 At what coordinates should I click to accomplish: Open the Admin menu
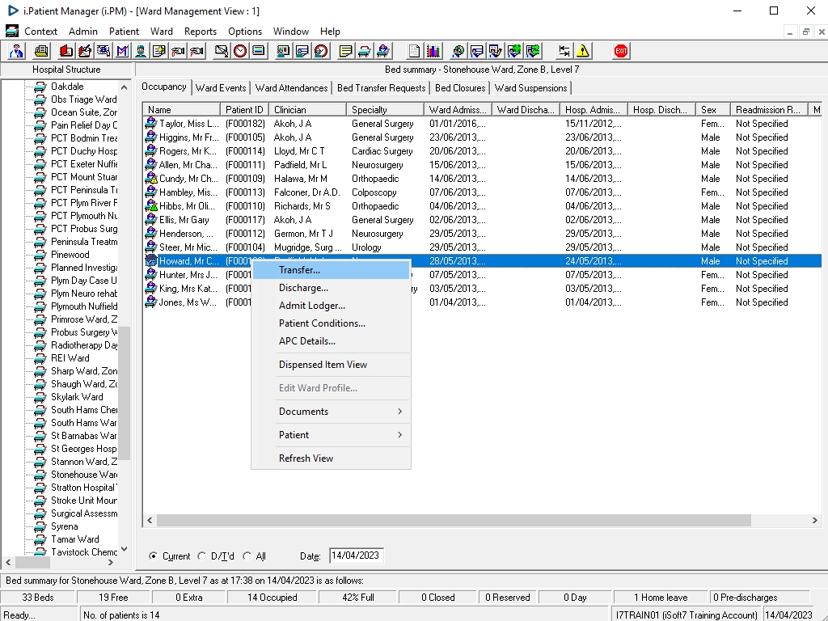[x=83, y=32]
